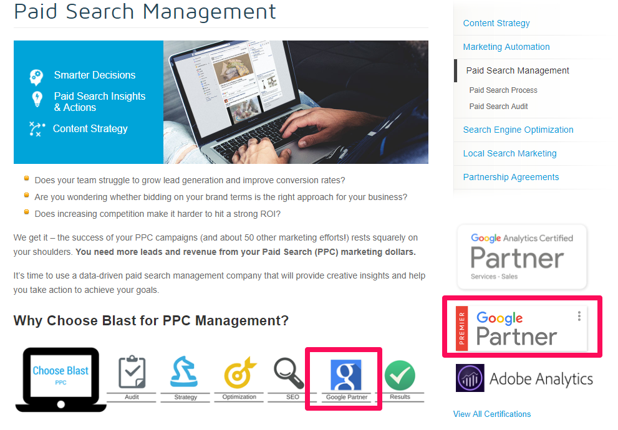Image resolution: width=618 pixels, height=430 pixels.
Task: Click the Audit label under clipboard
Action: [132, 397]
